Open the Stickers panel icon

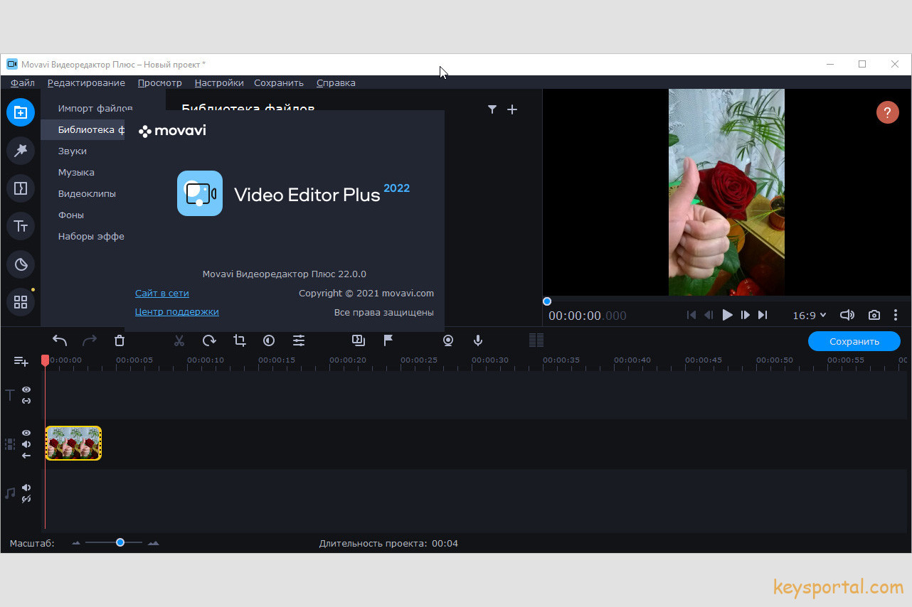pyautogui.click(x=21, y=264)
